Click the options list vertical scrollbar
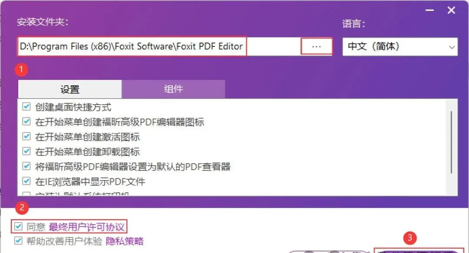The image size is (469, 253). click(x=451, y=142)
